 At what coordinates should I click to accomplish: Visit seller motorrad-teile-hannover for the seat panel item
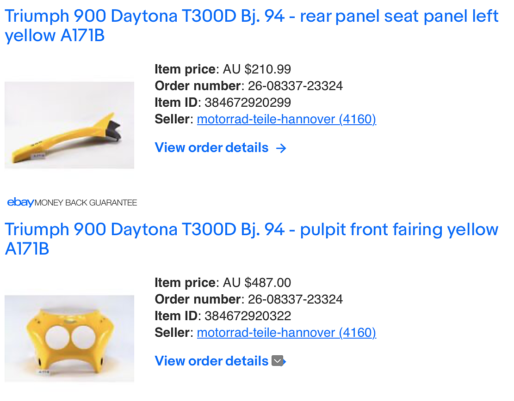point(286,119)
